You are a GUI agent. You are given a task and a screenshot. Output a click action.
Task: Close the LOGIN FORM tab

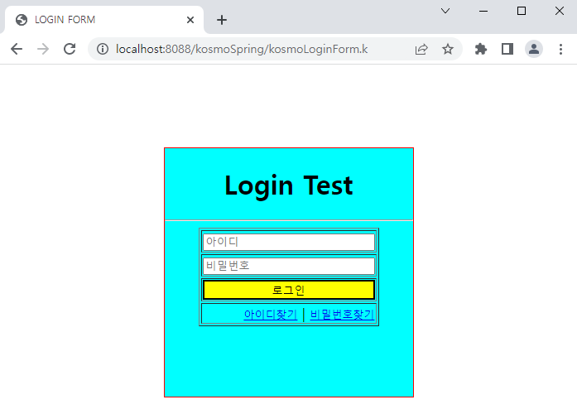click(190, 20)
